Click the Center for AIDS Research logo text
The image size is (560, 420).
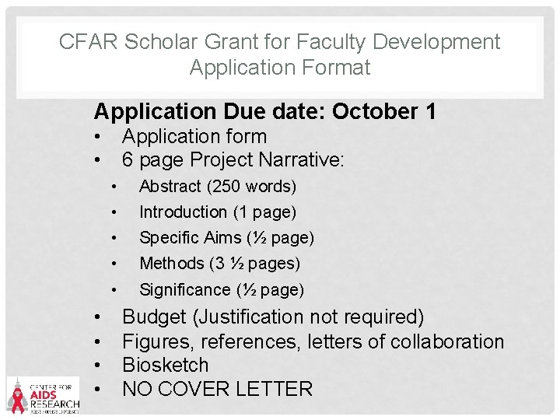pos(54,397)
